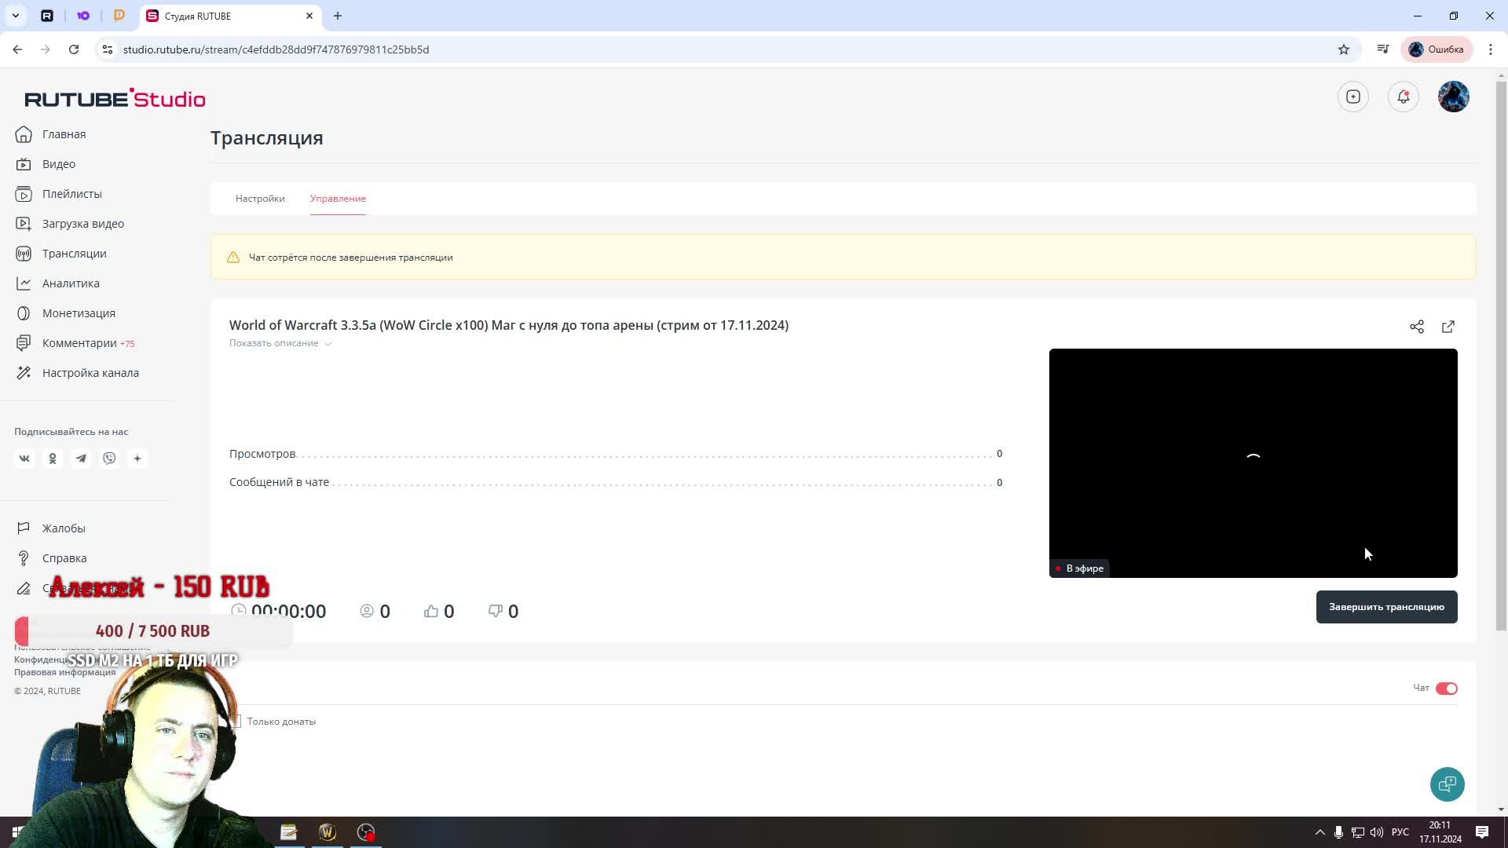
Task: Open the Dzen social icon
Action: click(x=137, y=459)
